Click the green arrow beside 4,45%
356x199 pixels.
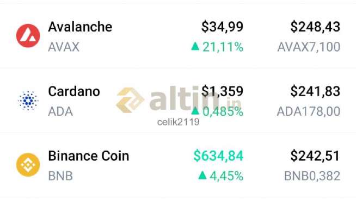(202, 175)
